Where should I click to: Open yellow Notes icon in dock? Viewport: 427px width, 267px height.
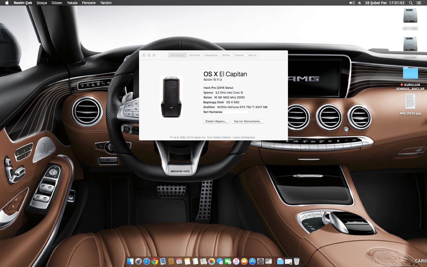click(x=187, y=261)
